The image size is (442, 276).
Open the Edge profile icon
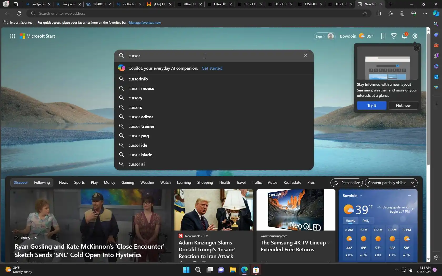(x=6, y=4)
